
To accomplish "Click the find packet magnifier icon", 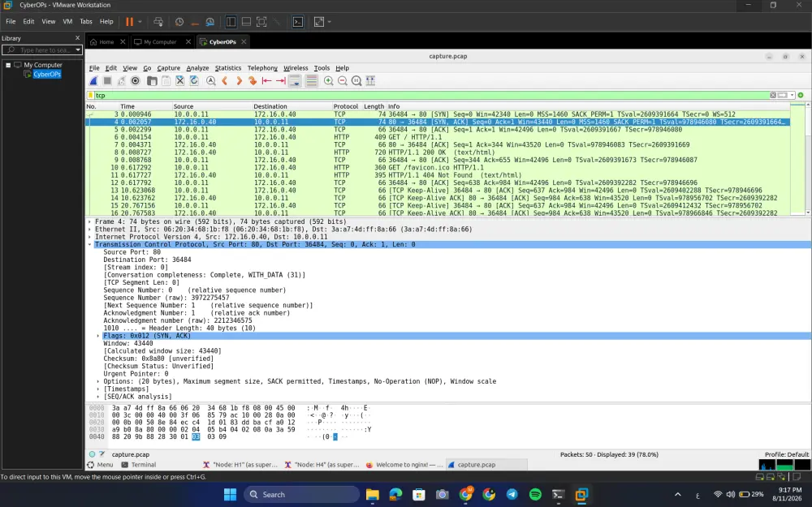I will (x=211, y=80).
